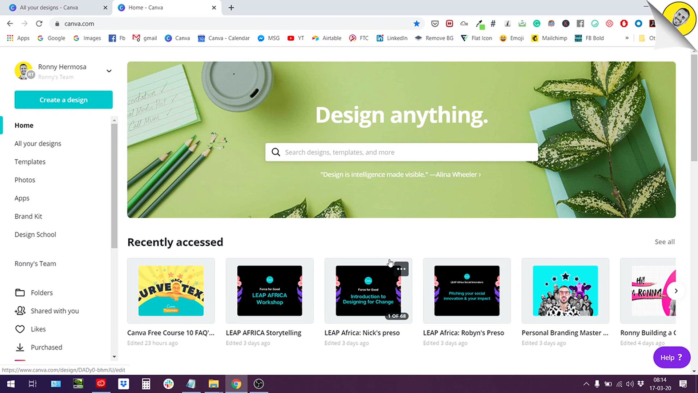Viewport: 698px width, 393px height.
Task: Open LEAP AFRICA Storytelling design thumbnail
Action: click(269, 291)
